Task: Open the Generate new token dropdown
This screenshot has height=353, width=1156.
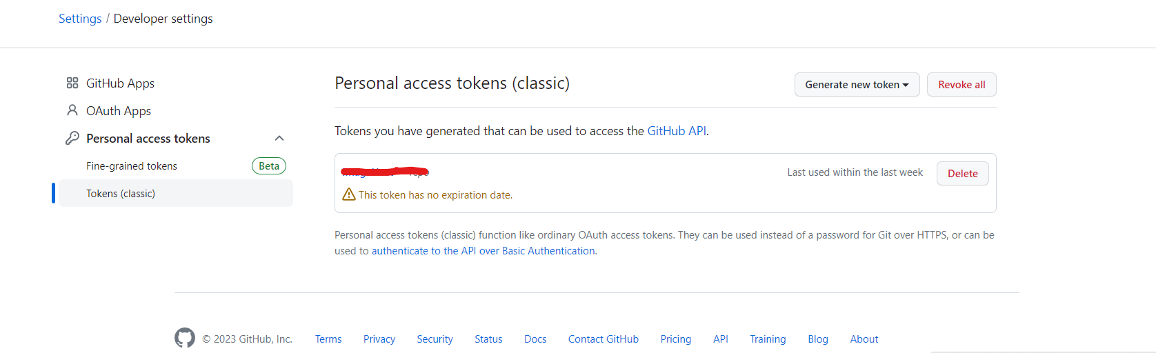Action: tap(857, 85)
